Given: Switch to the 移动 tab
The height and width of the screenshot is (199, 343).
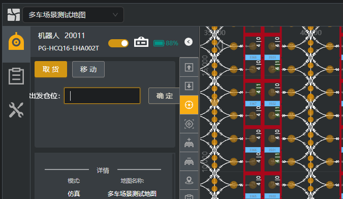Looking at the screenshot, I should (x=88, y=69).
